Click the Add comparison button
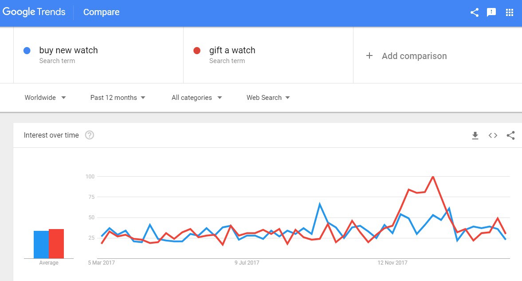The height and width of the screenshot is (281, 522). pos(414,56)
